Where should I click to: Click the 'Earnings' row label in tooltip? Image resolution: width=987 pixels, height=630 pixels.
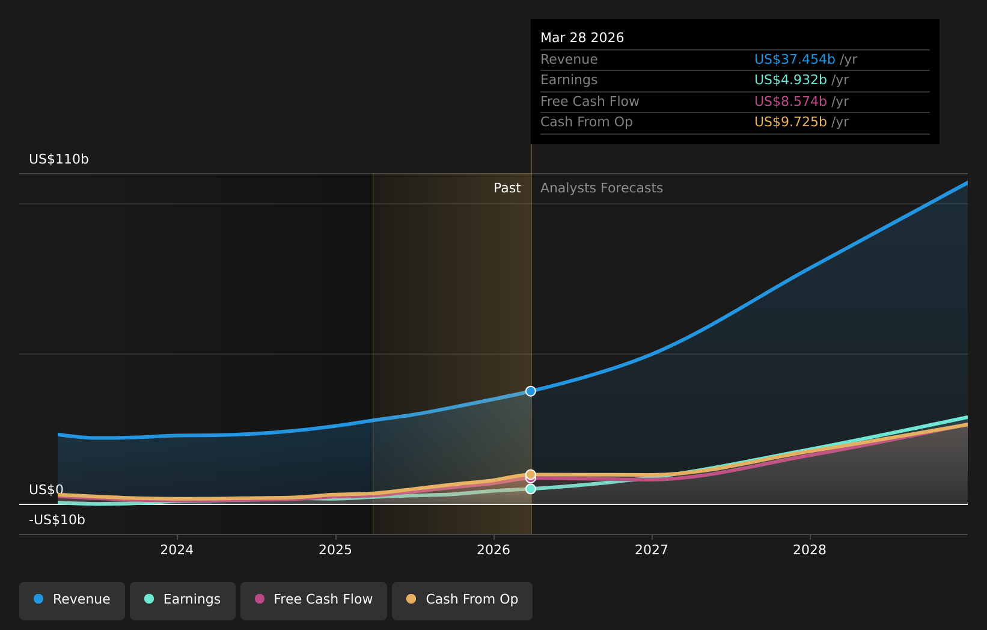(x=569, y=80)
